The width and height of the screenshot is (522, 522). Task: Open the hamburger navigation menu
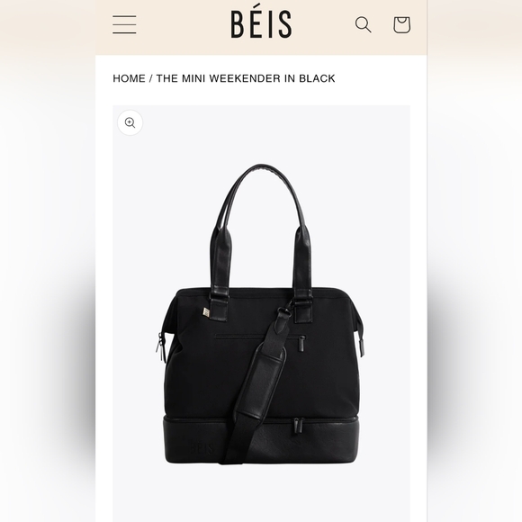pos(124,24)
